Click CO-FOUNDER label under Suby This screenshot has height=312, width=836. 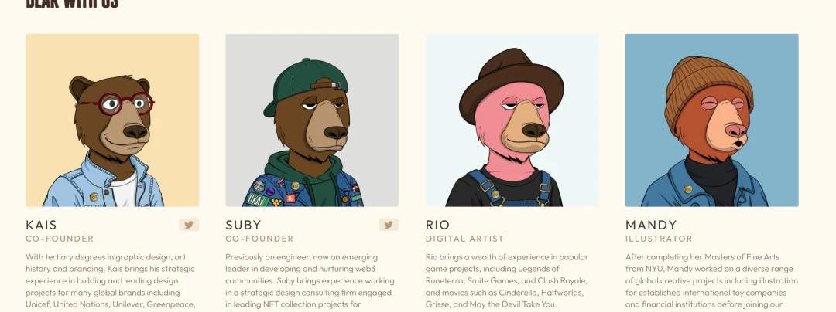(x=259, y=239)
